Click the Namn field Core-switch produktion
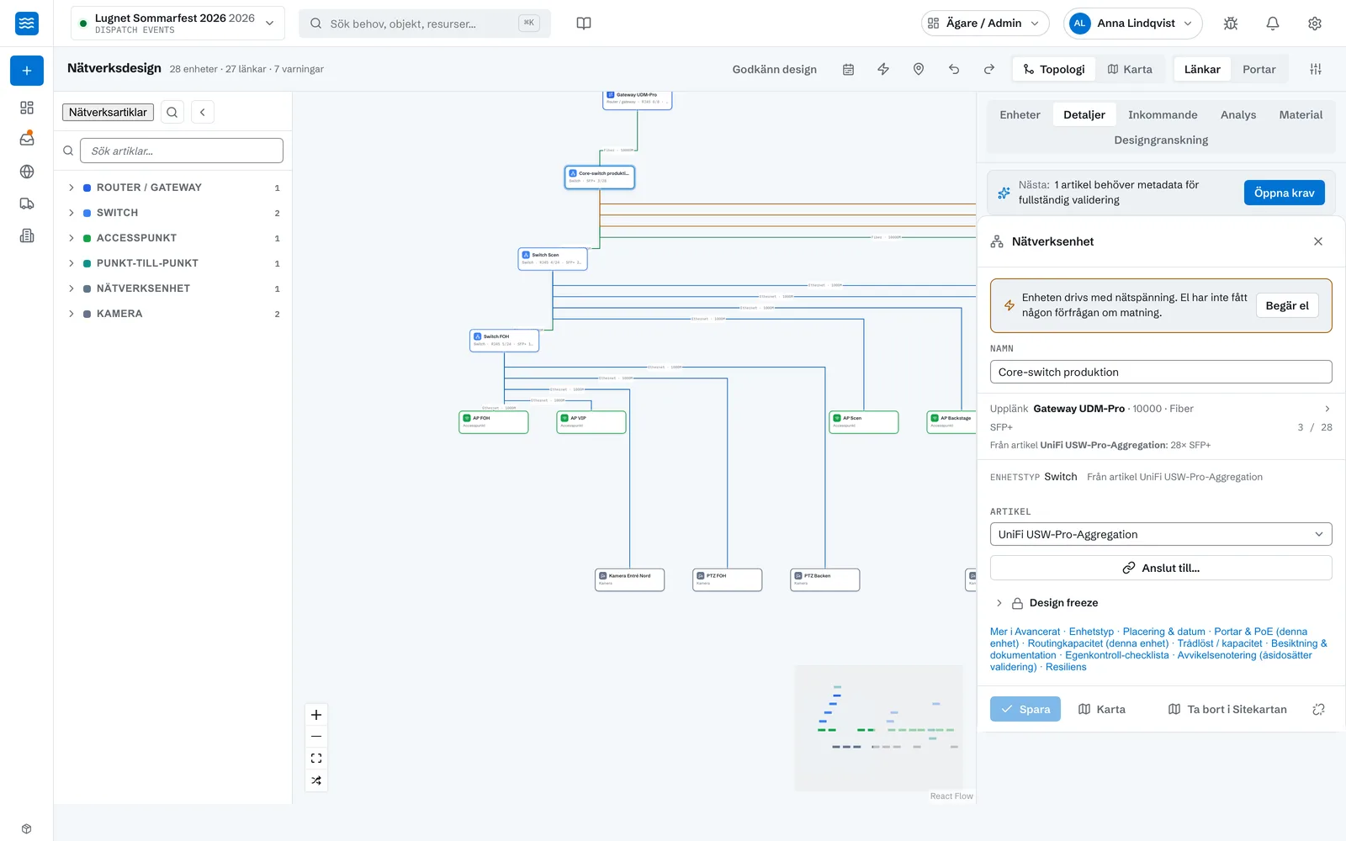Image resolution: width=1346 pixels, height=841 pixels. click(1161, 372)
